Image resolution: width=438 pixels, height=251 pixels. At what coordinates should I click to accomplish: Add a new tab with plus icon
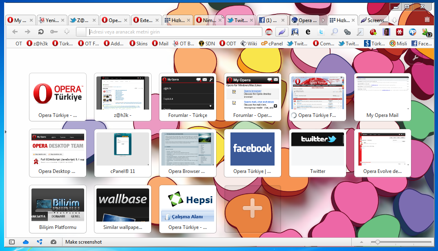click(394, 20)
